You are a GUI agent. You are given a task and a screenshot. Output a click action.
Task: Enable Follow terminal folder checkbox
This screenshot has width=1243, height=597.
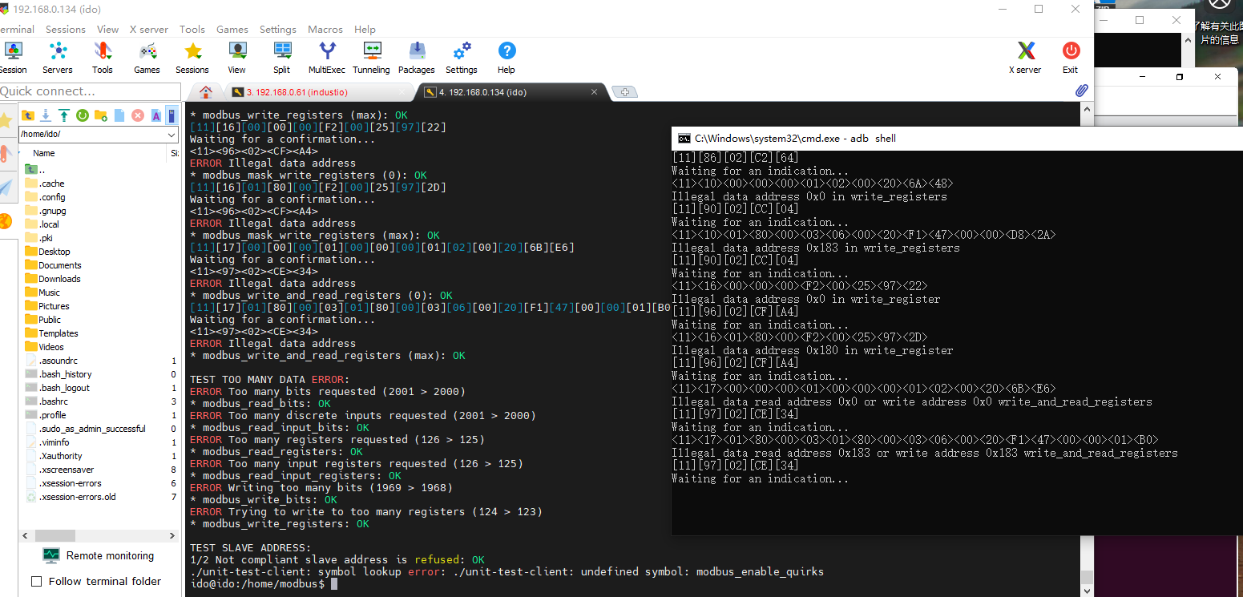click(36, 581)
